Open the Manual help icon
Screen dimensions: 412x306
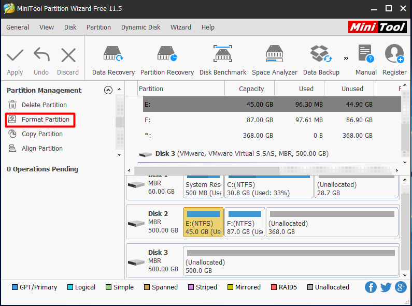tap(366, 54)
